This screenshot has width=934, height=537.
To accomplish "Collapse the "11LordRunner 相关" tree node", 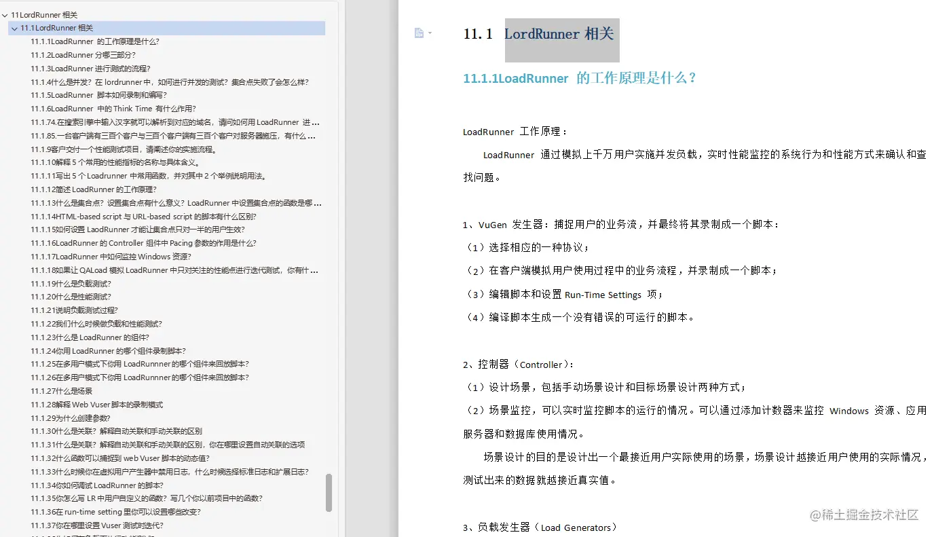I will (x=5, y=14).
